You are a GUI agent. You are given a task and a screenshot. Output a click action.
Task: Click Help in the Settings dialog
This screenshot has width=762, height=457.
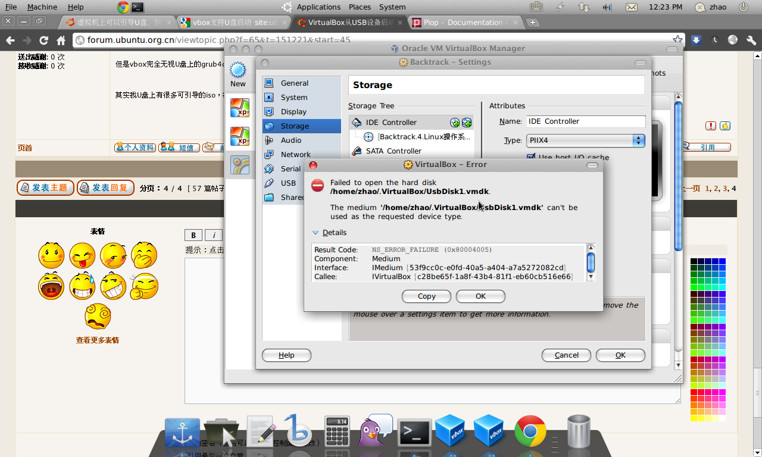coord(286,355)
